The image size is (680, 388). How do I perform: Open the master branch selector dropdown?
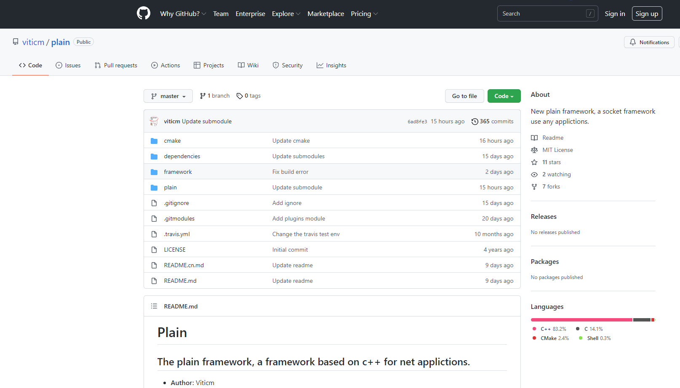click(x=168, y=96)
